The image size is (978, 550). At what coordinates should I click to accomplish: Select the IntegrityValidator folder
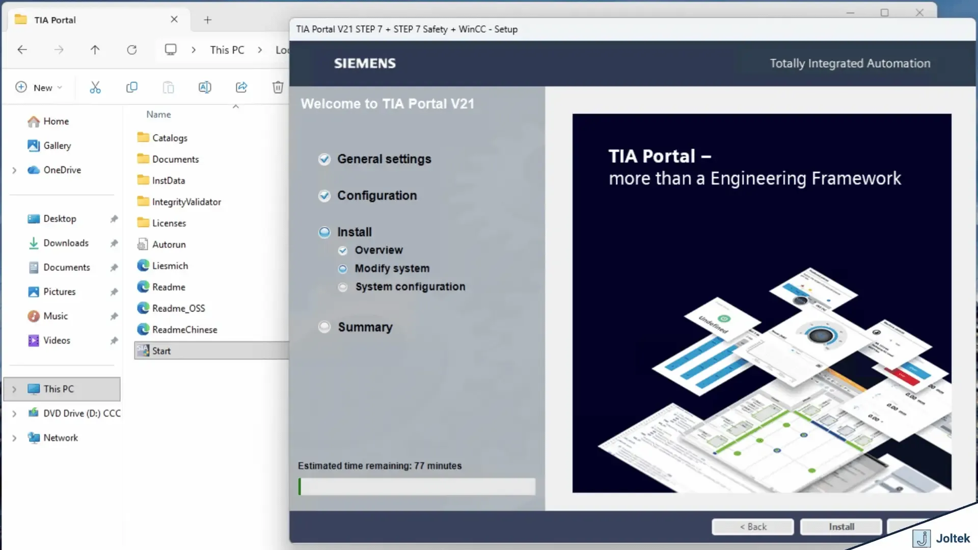179,202
